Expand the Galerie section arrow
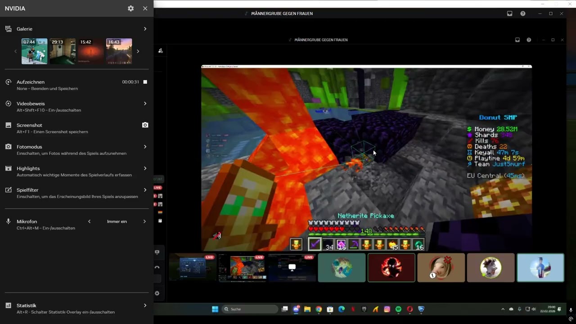This screenshot has height=324, width=576. coord(145,29)
